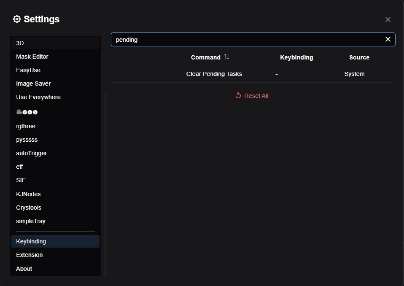Screen dimensions: 404x286
Task: Open eff settings category
Action: point(55,167)
